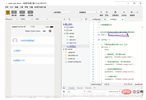The width and height of the screenshot is (146, 100).
Task: Open app.json in file tree
Action: [73, 40]
